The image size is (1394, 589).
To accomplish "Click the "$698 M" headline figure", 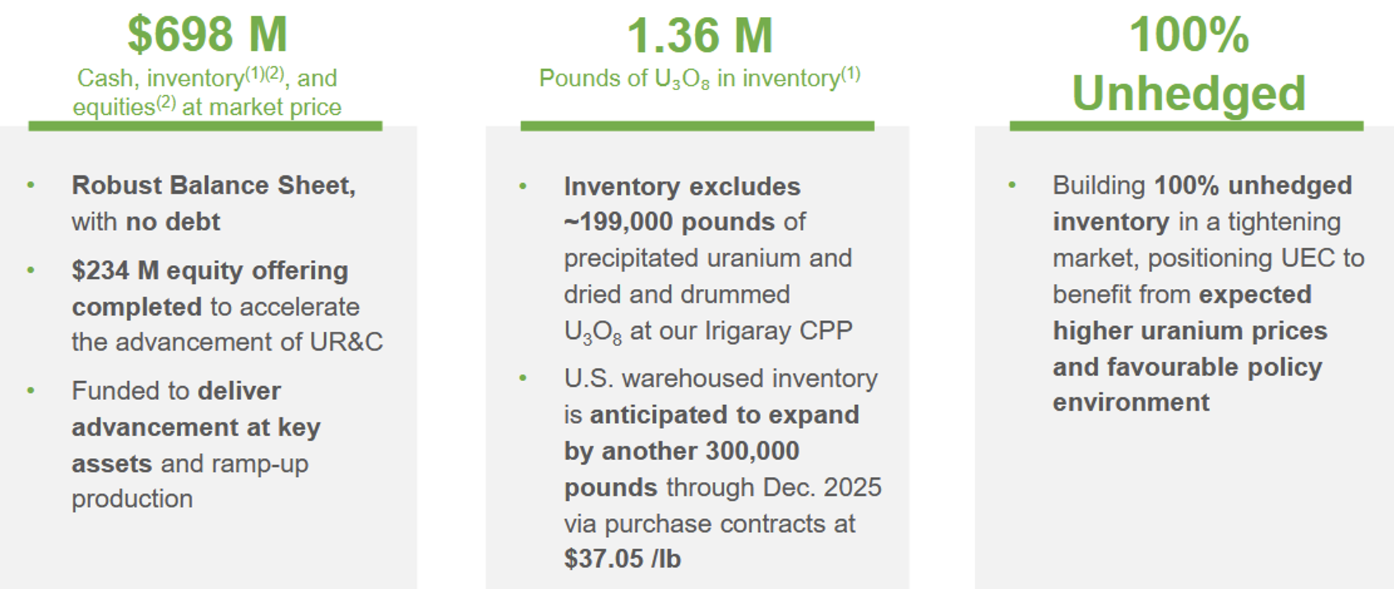I will tap(207, 34).
